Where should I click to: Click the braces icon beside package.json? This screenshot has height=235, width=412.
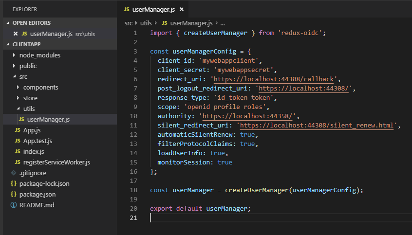(x=14, y=194)
